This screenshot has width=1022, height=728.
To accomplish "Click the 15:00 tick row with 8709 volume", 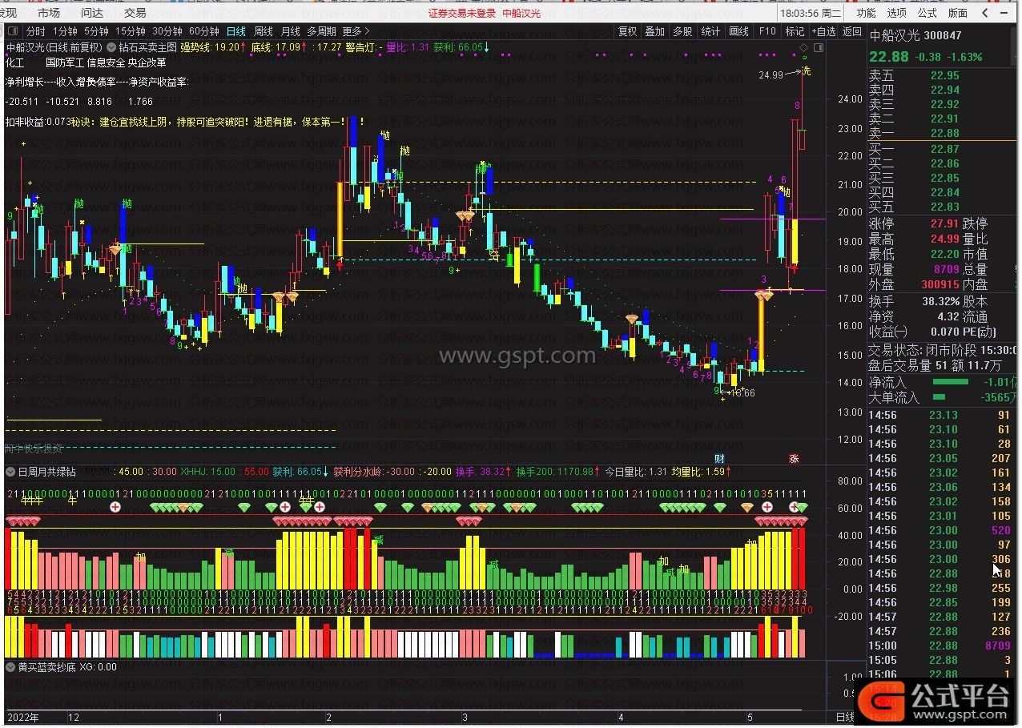I will (x=944, y=646).
